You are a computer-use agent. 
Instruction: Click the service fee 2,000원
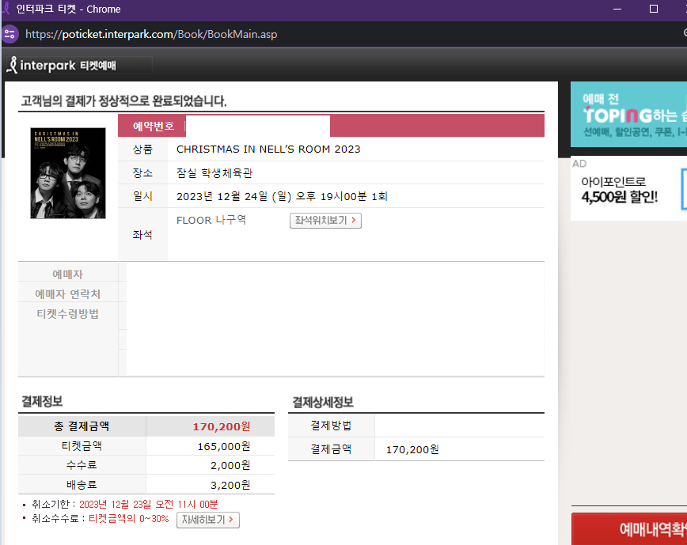pyautogui.click(x=230, y=465)
